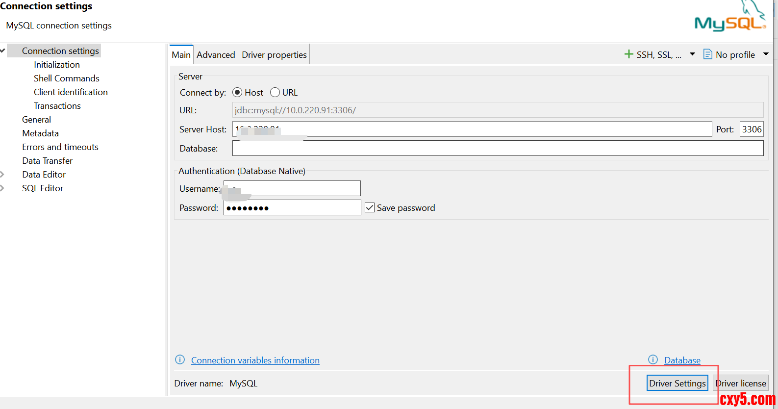
Task: Click the green plus SSH, SSL icon
Action: pos(628,54)
